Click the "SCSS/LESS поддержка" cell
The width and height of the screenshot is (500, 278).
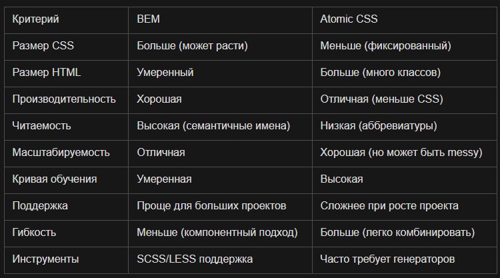(221, 260)
